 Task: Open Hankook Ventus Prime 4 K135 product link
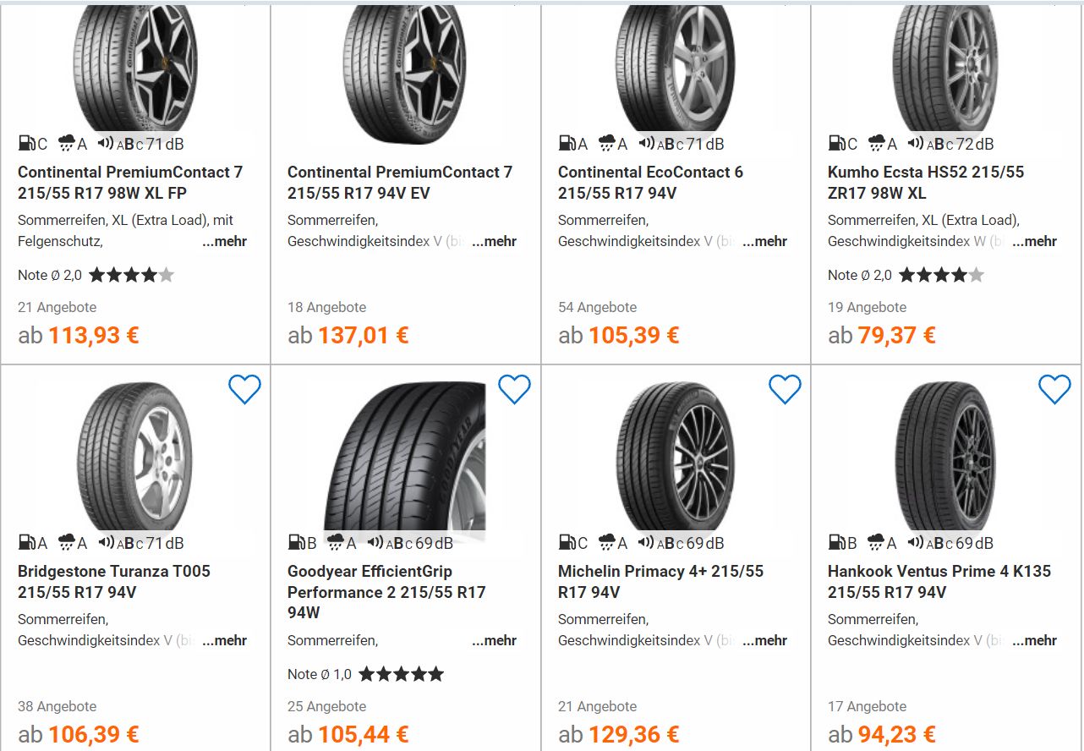[x=939, y=581]
